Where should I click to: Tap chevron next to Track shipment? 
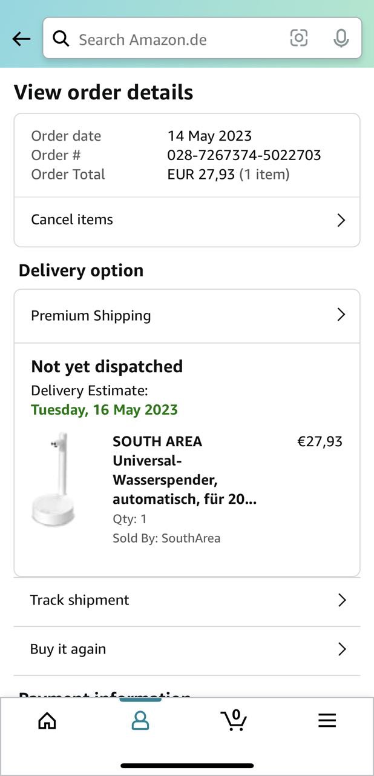pyautogui.click(x=342, y=600)
